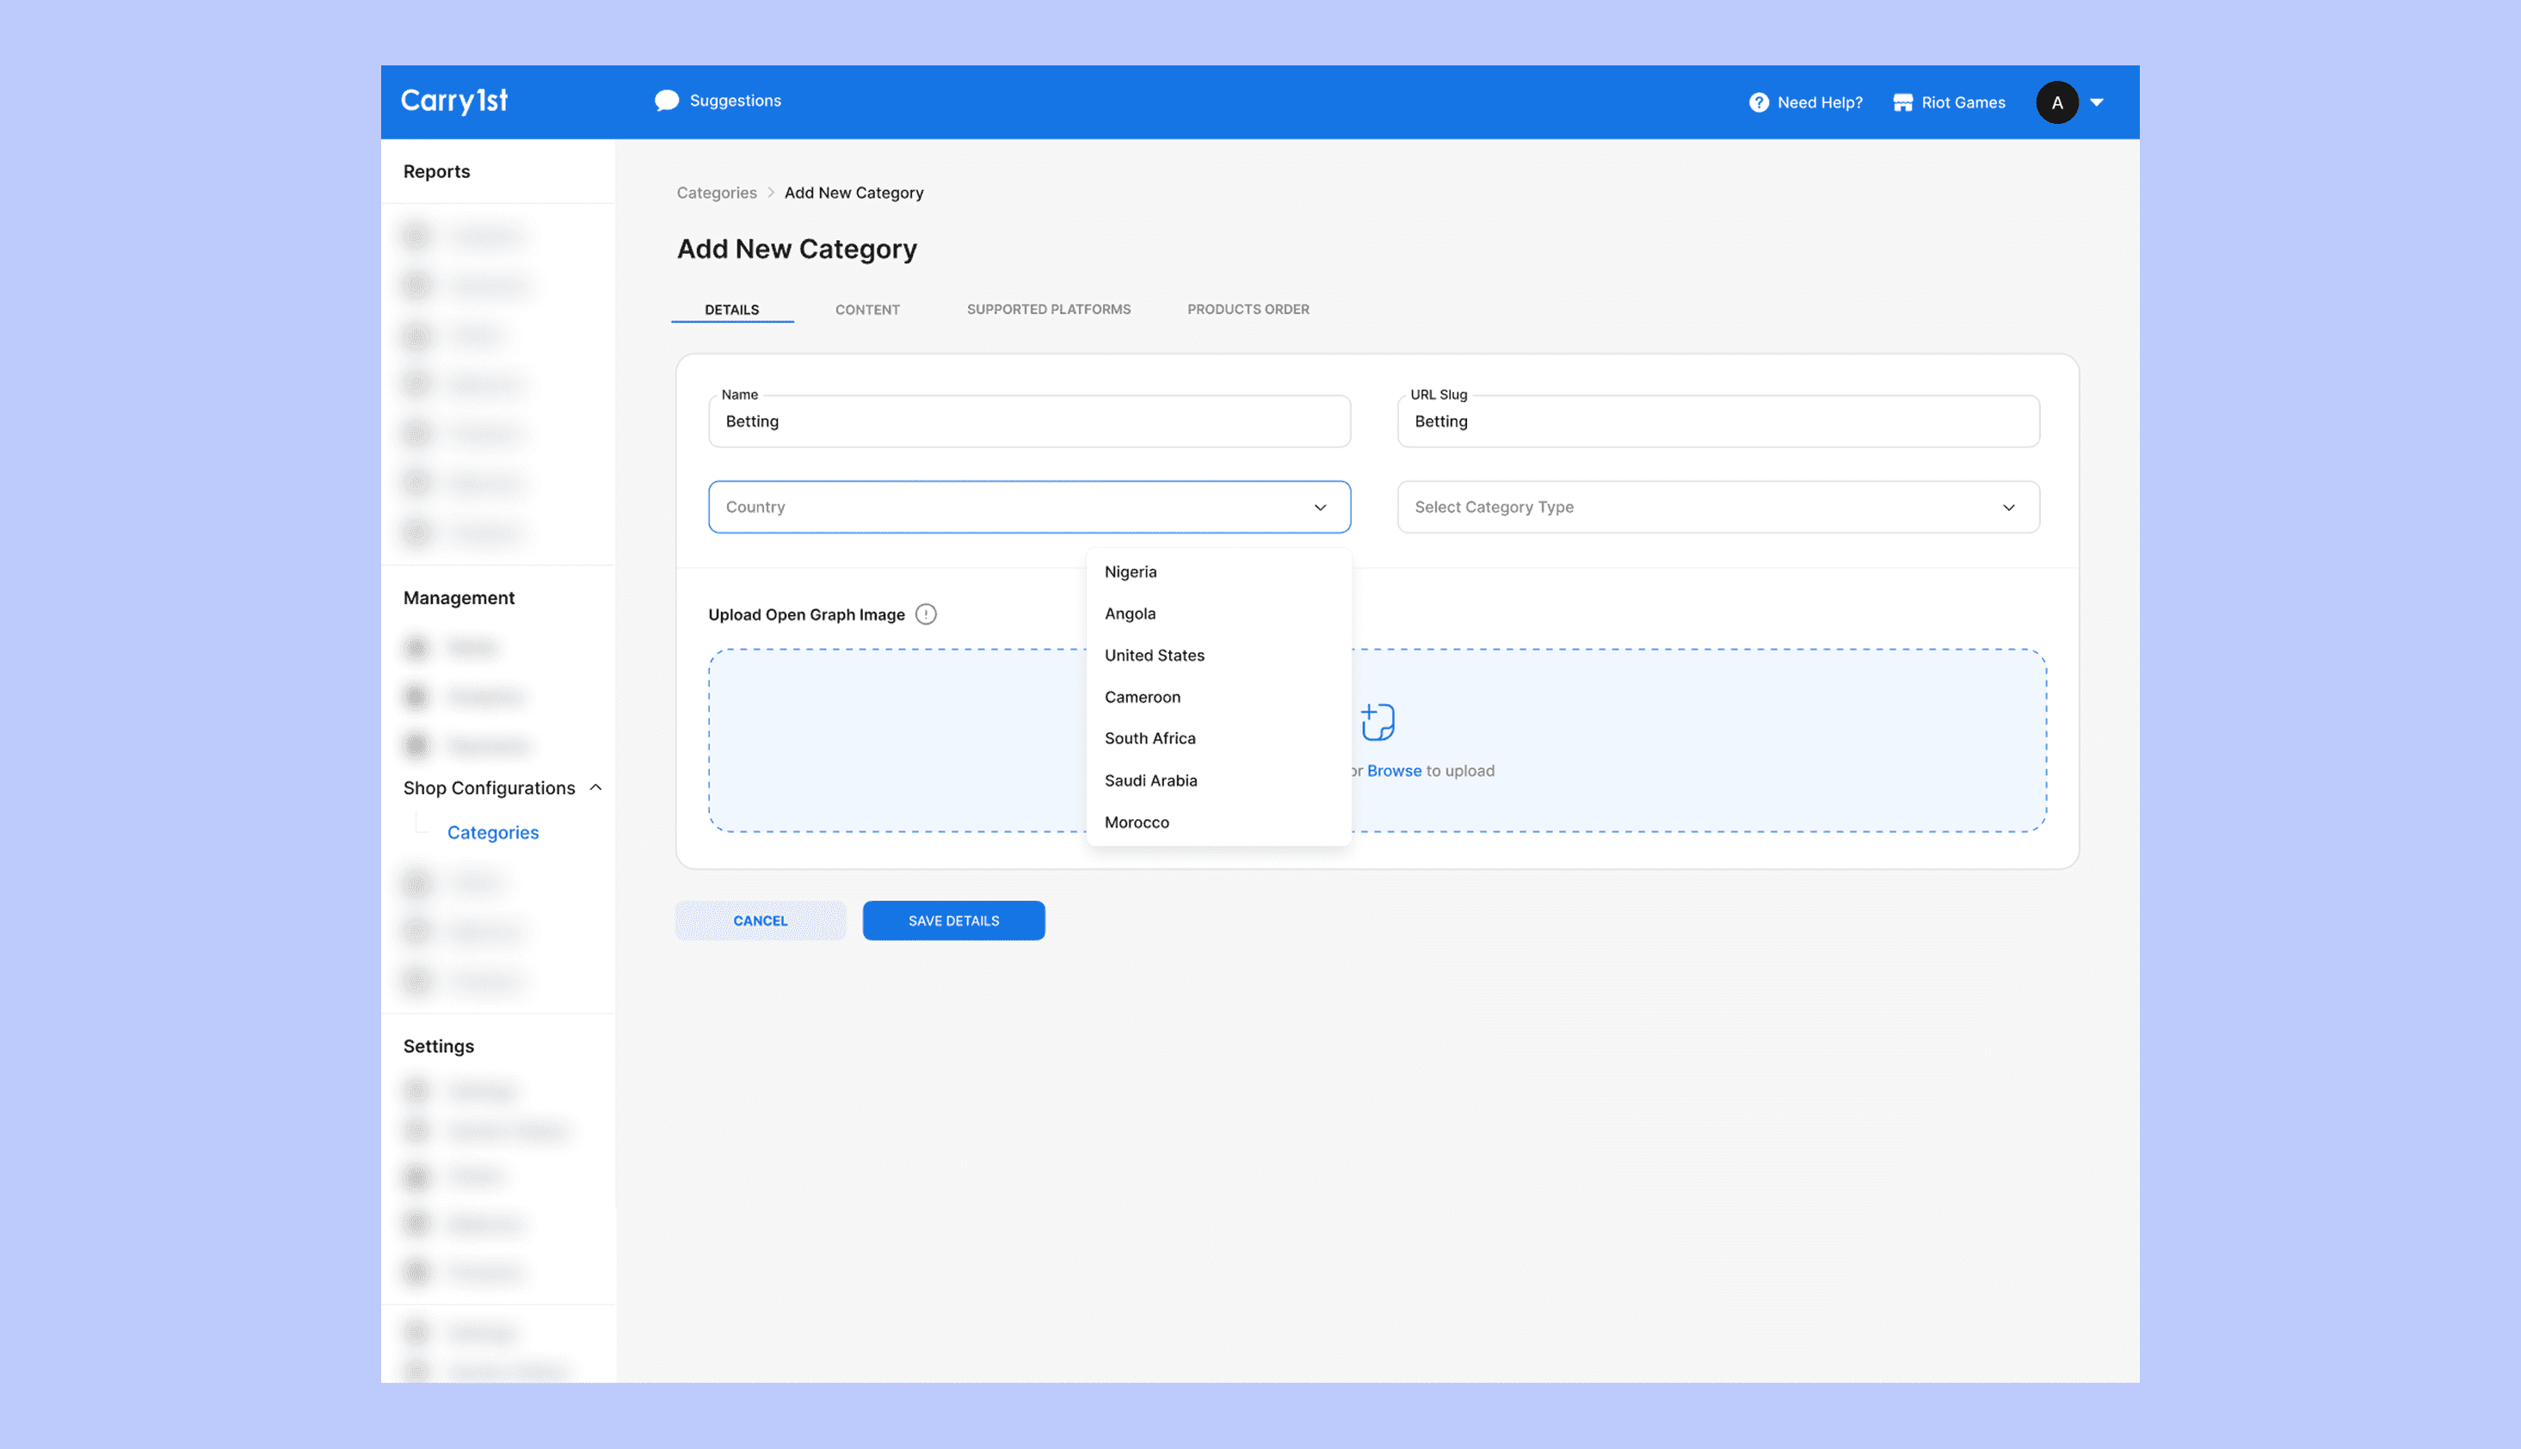
Task: Expand the account menu caret
Action: coord(2096,102)
